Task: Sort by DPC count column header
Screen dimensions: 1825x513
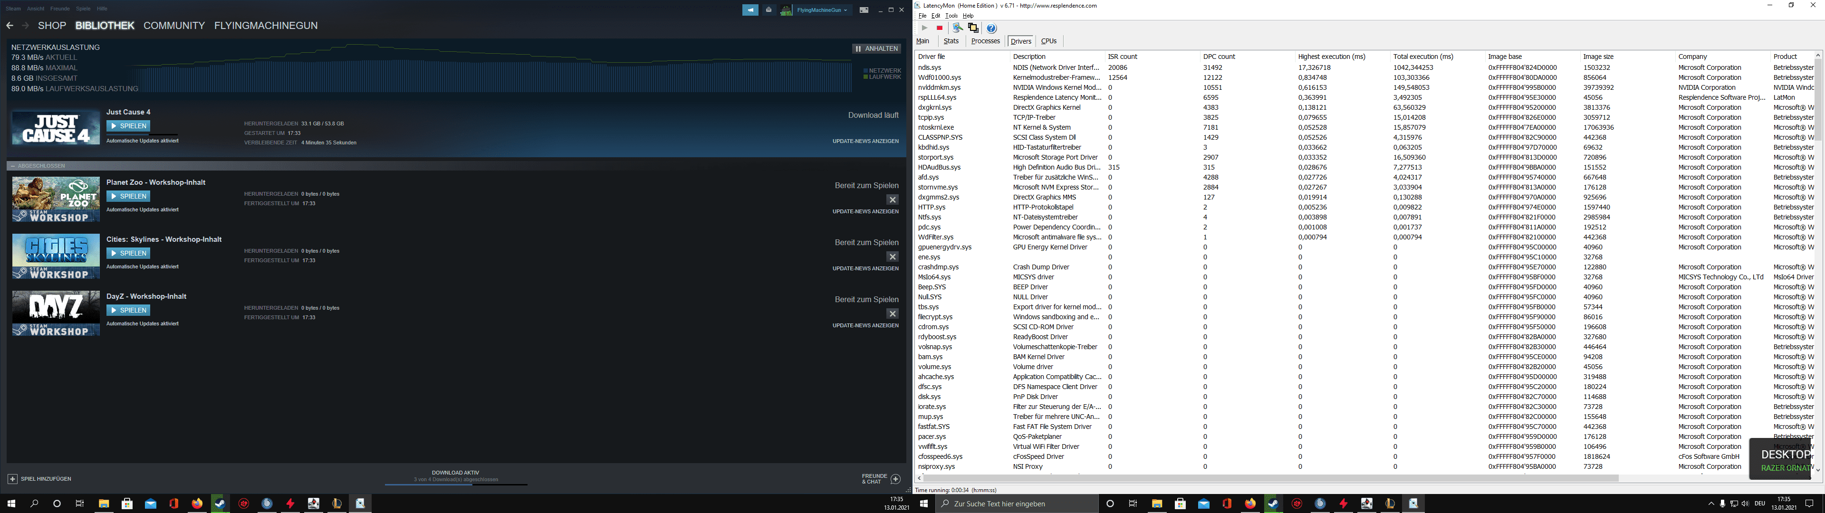Action: click(x=1248, y=57)
